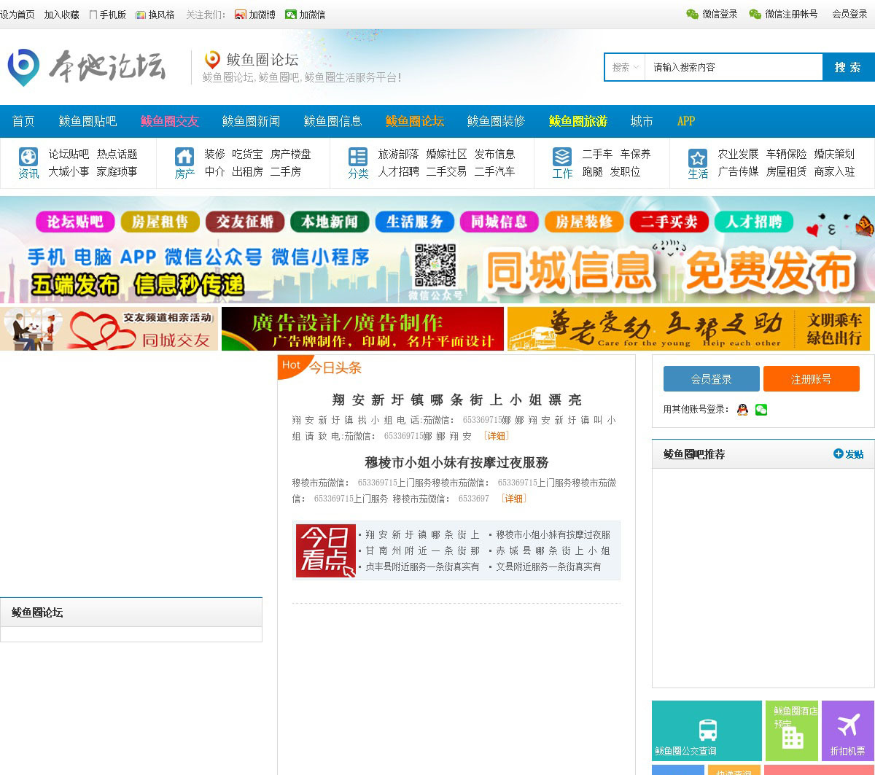Click the 同城交友 matchmaking banner
The image size is (875, 775).
tap(109, 329)
